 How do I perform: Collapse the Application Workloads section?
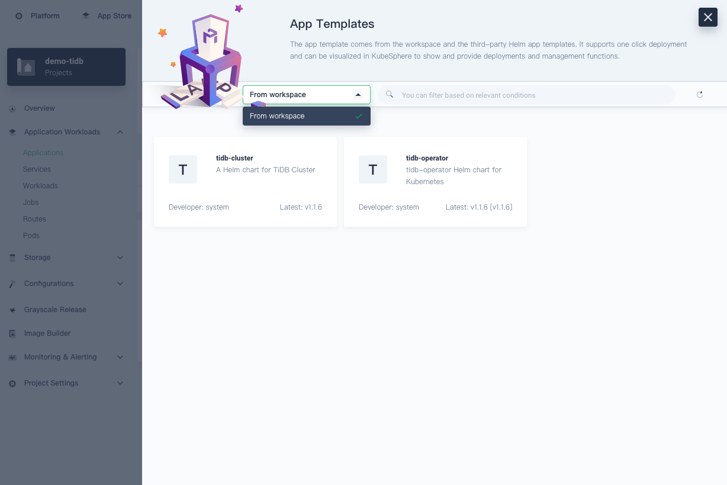[x=120, y=132]
